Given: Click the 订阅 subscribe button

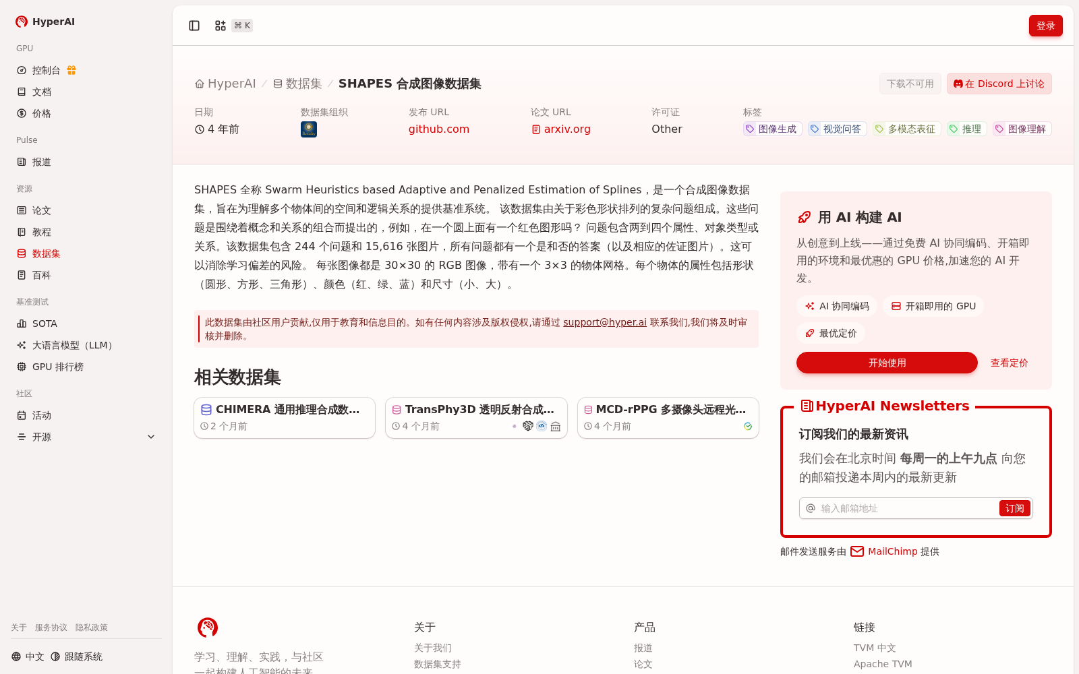Looking at the screenshot, I should (x=1015, y=508).
